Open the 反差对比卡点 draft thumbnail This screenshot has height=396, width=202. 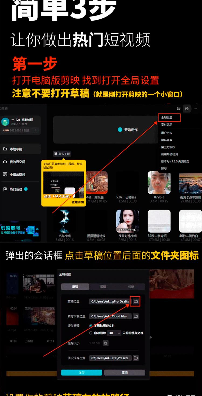coord(128,221)
